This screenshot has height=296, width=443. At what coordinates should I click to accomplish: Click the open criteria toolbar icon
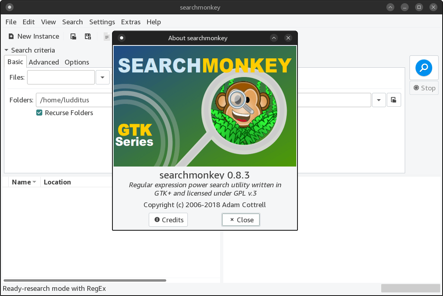[73, 37]
